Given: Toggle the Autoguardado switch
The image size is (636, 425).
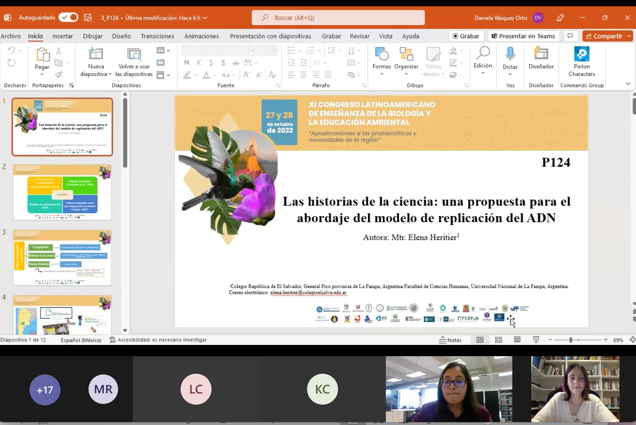Looking at the screenshot, I should (x=68, y=17).
